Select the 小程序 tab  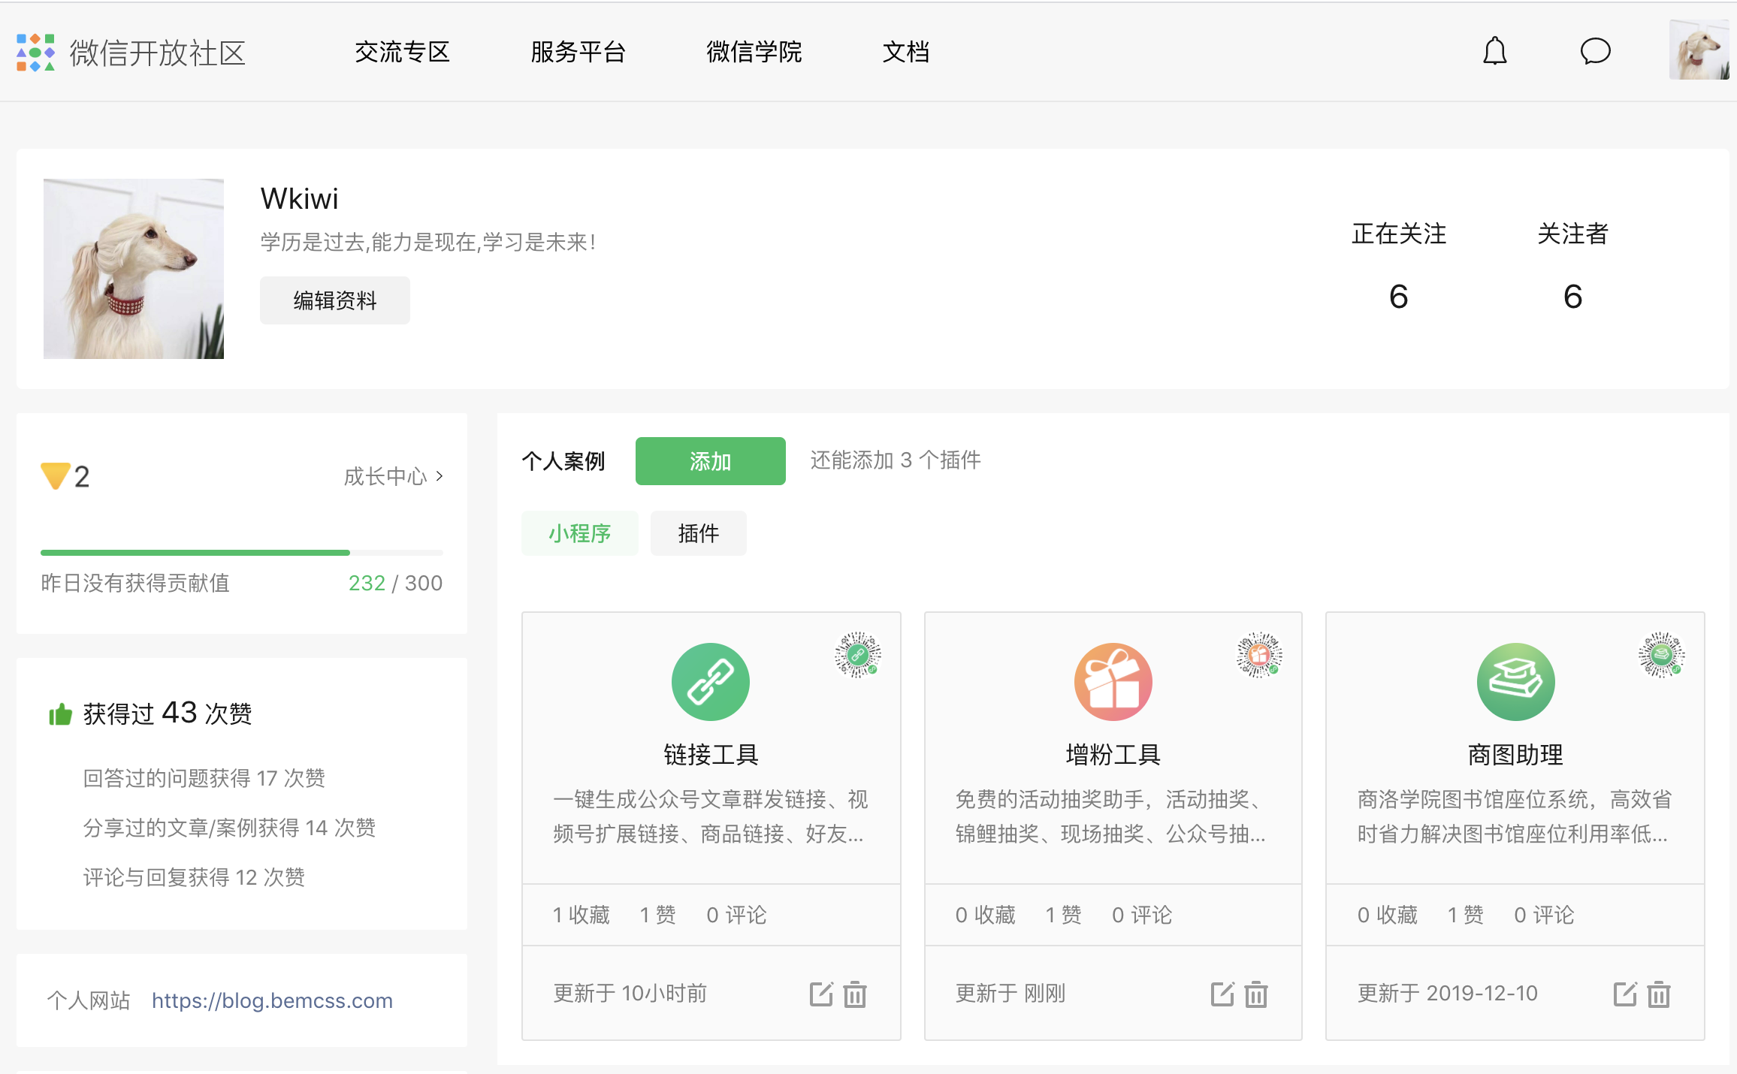point(579,533)
